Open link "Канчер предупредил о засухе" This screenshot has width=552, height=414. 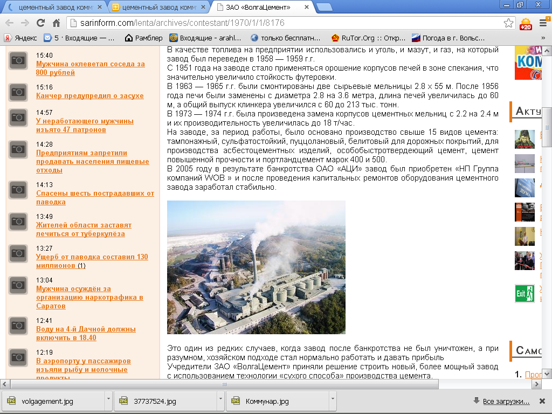coord(89,95)
